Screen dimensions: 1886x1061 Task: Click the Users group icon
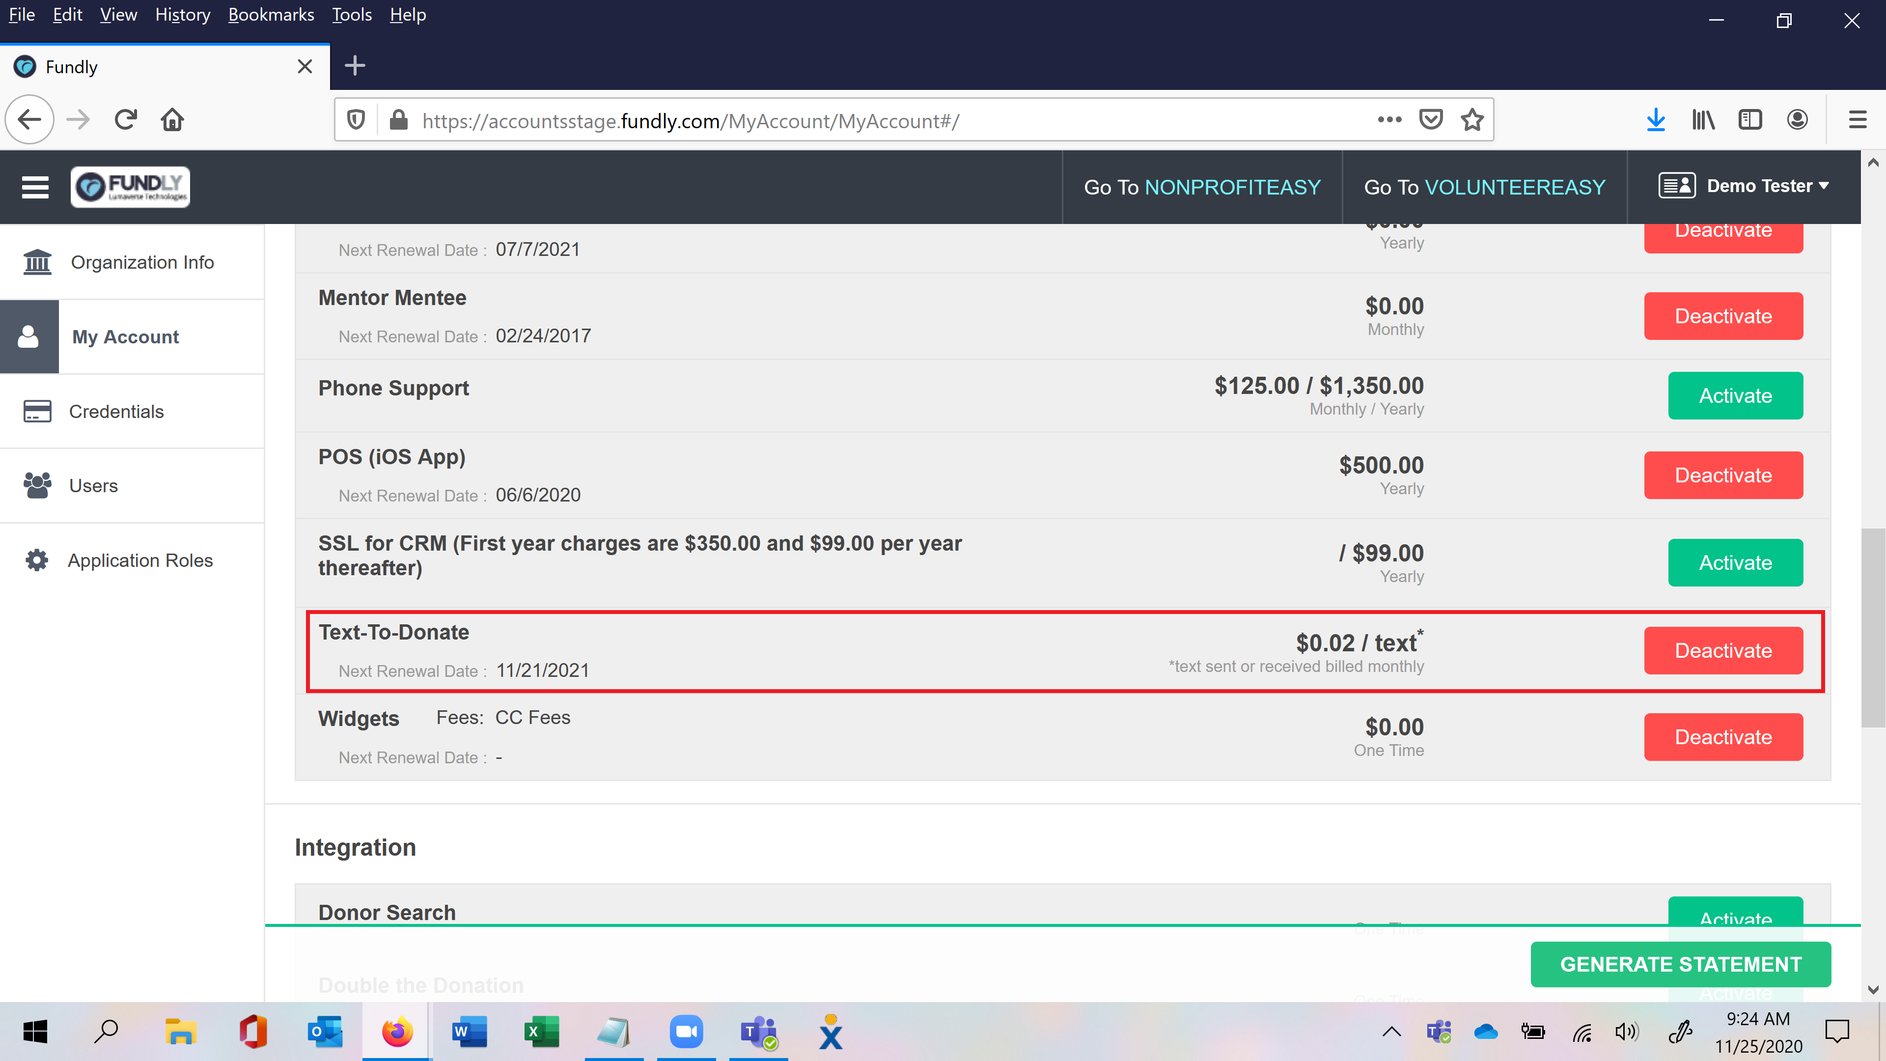click(x=37, y=485)
